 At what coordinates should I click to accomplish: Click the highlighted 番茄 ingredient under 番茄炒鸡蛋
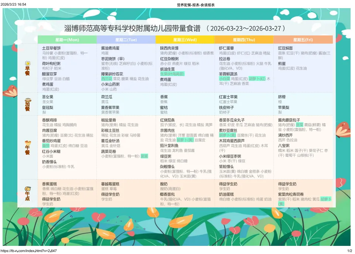pos(45,146)
